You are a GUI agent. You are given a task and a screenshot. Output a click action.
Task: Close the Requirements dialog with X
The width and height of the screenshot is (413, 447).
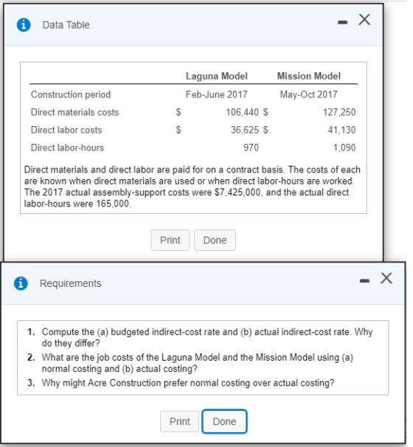coord(386,278)
